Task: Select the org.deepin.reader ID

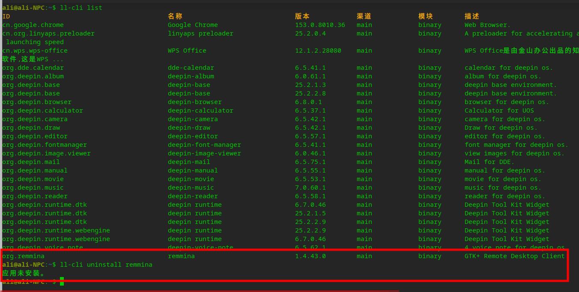Action: click(35, 196)
